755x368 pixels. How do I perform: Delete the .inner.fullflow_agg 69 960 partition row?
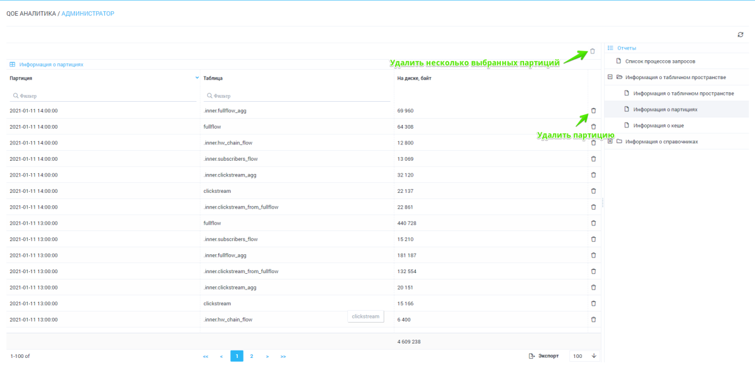coord(593,111)
